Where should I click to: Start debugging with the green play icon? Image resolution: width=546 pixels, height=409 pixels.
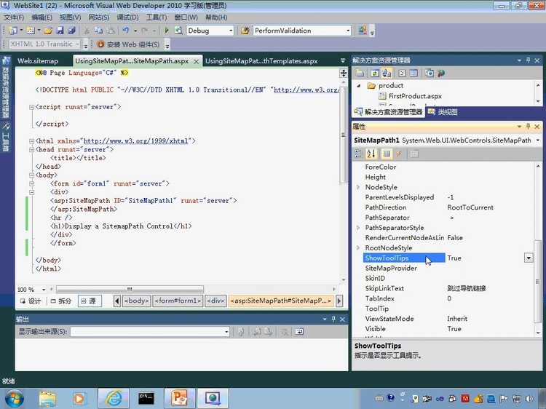point(167,31)
